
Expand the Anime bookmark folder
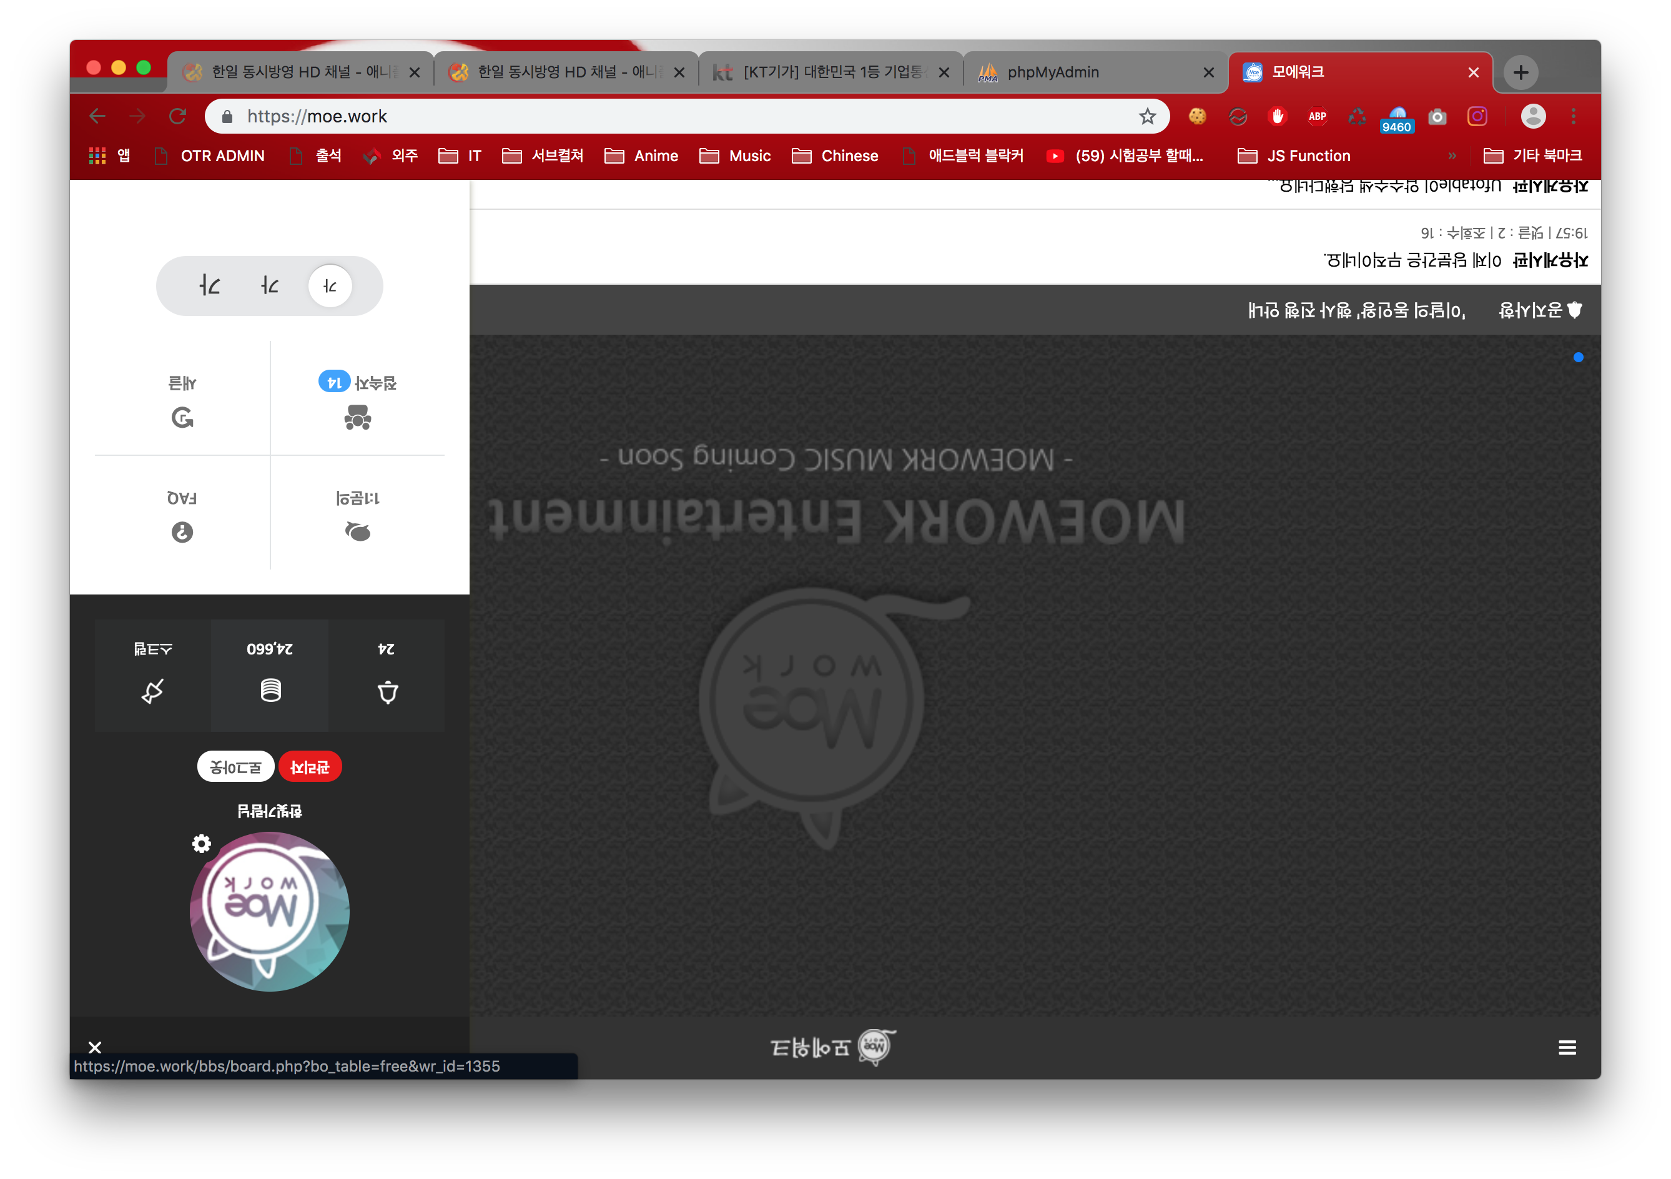point(642,155)
